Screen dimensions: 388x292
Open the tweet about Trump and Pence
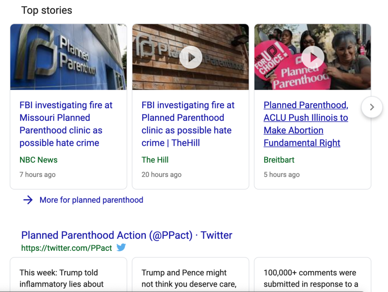tap(191, 275)
